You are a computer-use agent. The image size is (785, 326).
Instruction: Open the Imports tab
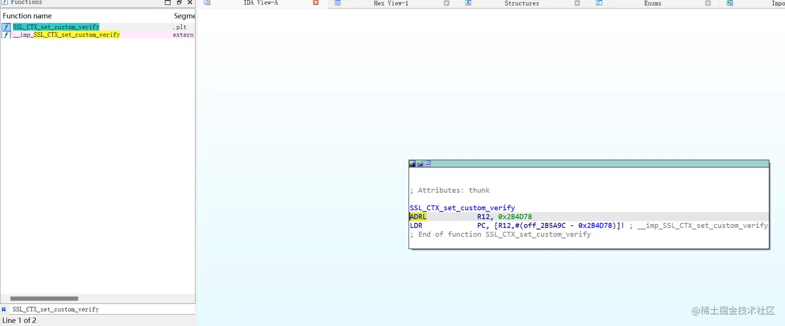[778, 3]
